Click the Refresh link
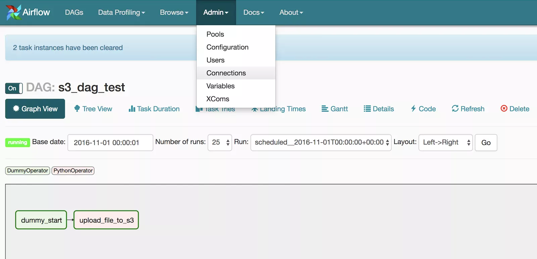Viewport: 537px width, 259px height. pyautogui.click(x=468, y=109)
